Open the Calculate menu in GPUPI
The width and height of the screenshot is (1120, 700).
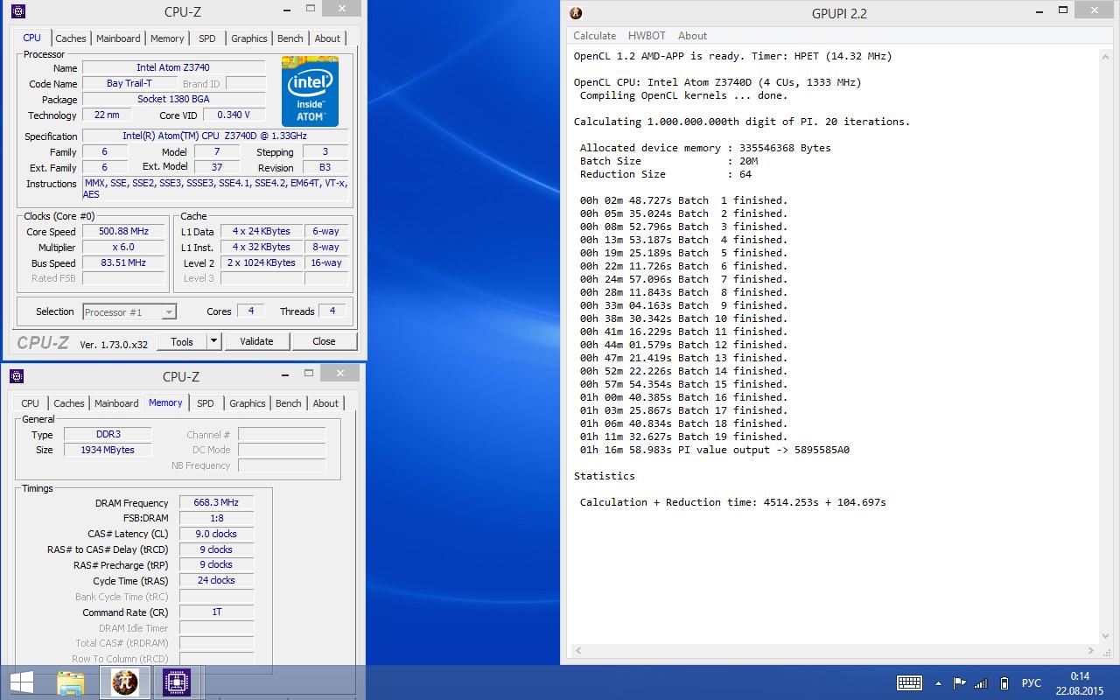pyautogui.click(x=594, y=36)
